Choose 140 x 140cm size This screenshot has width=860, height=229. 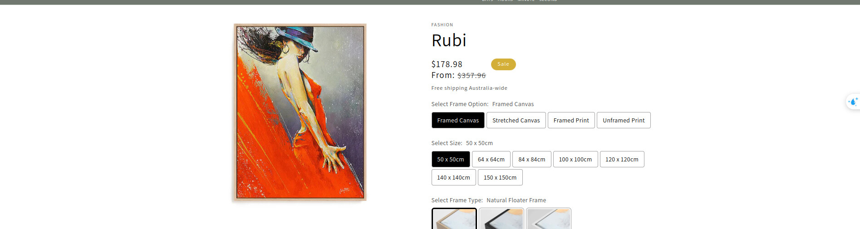click(454, 177)
